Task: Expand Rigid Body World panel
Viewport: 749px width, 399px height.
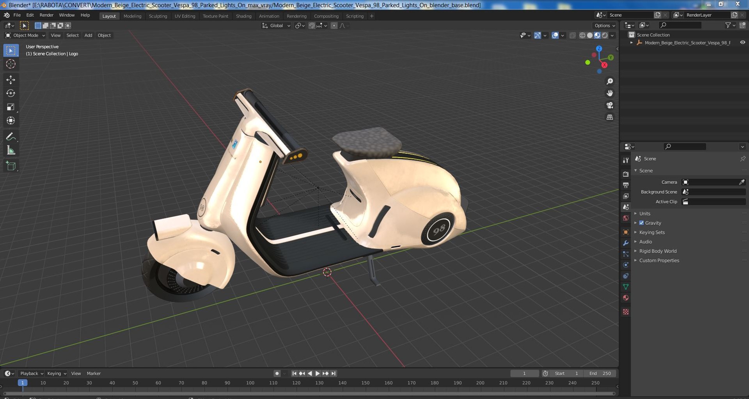Action: (658, 251)
